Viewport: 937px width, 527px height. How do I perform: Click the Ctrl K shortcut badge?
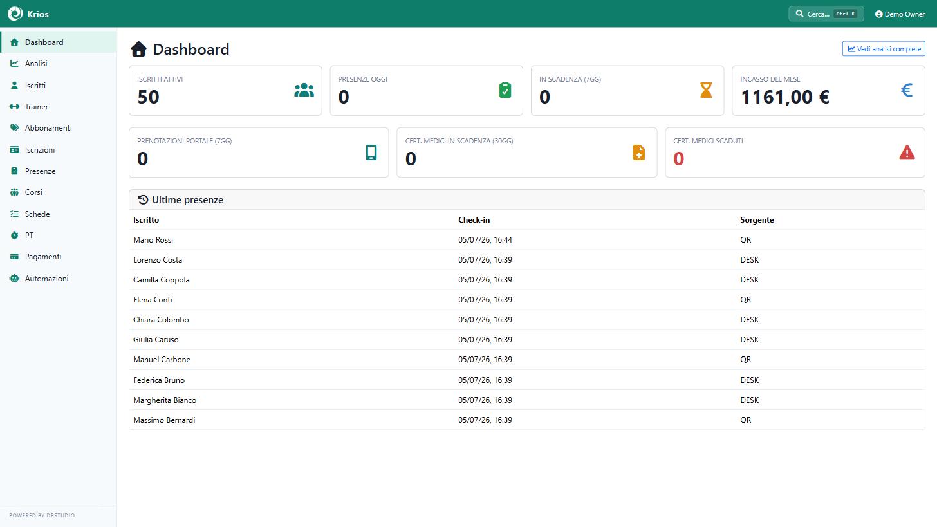click(x=846, y=14)
